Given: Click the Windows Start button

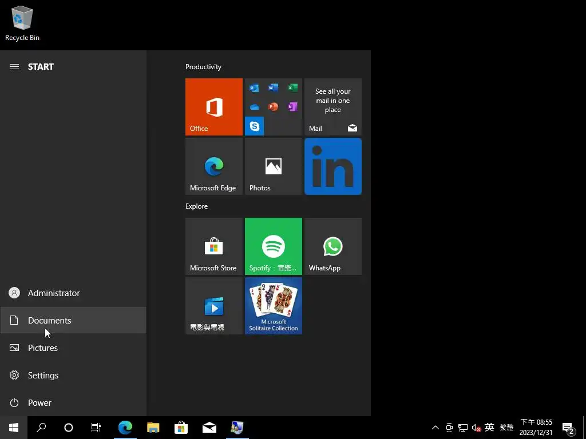Looking at the screenshot, I should click(x=14, y=428).
